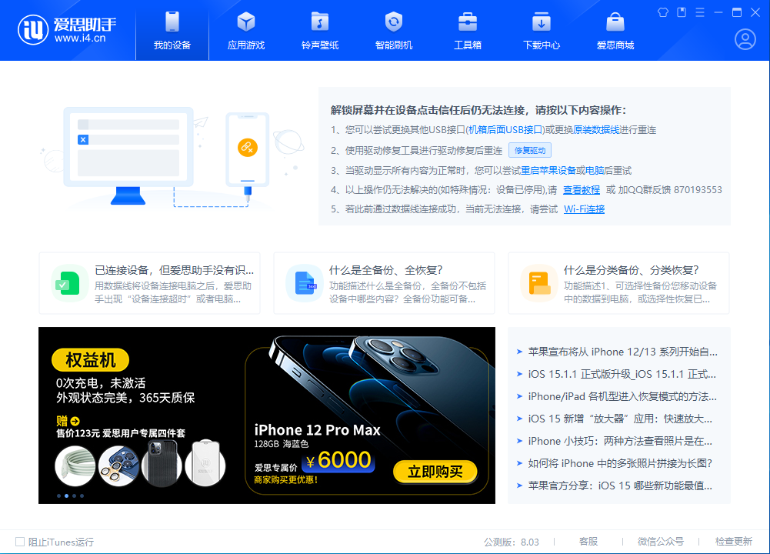Viewport: 770px width, 554px height.
Task: Open news iPhone 小技巧：两种方法查看照片
Action: click(x=620, y=441)
